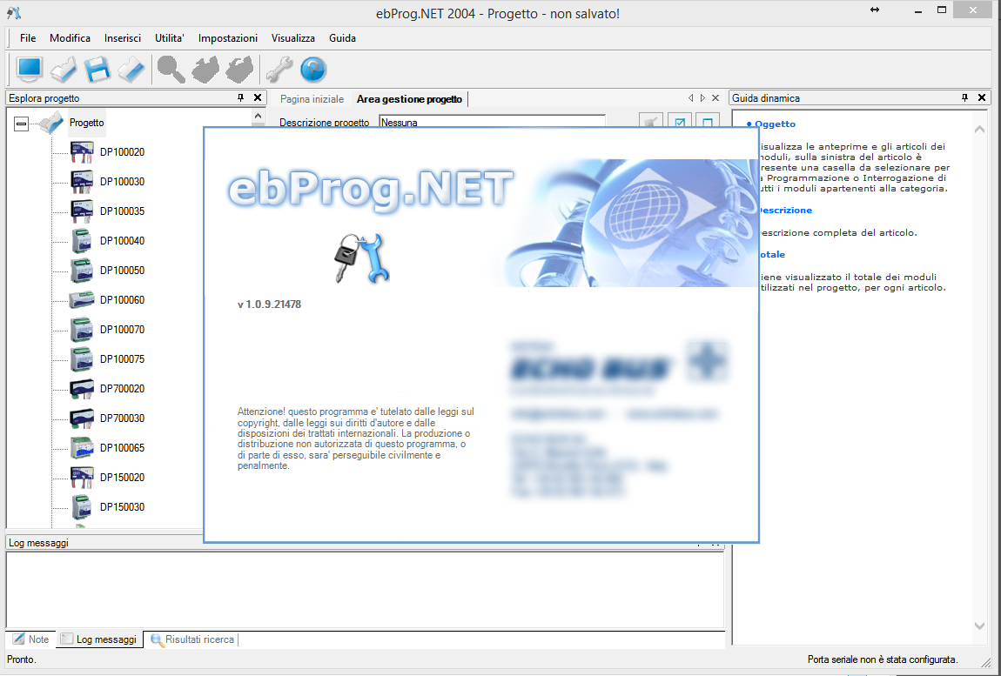Switch to the Note tab
Image resolution: width=1001 pixels, height=676 pixels.
(31, 639)
